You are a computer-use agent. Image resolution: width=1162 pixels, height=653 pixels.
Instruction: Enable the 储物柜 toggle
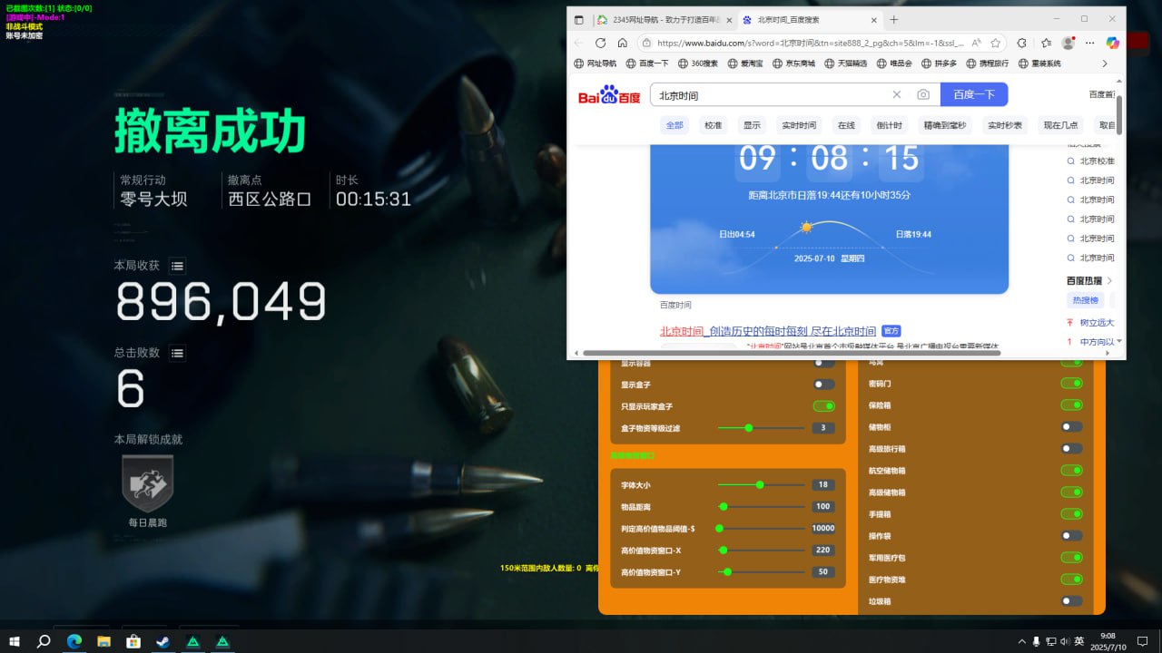click(x=1071, y=426)
